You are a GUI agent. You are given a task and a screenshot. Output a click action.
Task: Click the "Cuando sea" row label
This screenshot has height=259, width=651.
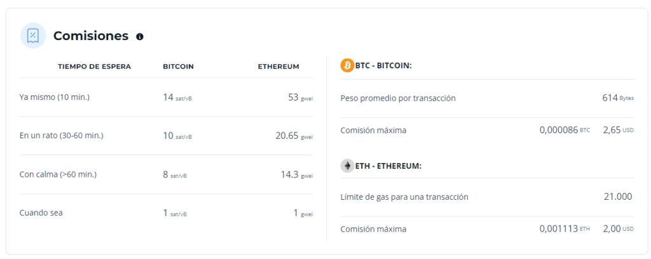point(41,213)
